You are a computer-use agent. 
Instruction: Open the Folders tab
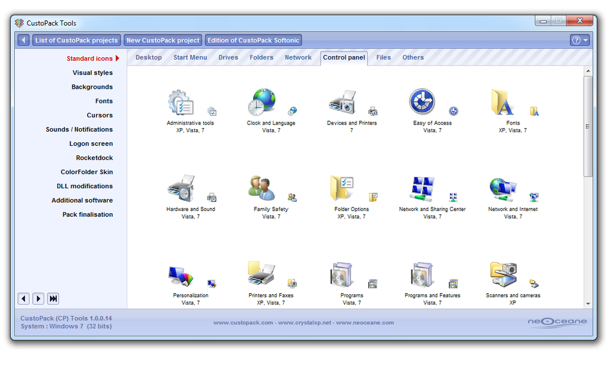tap(261, 57)
